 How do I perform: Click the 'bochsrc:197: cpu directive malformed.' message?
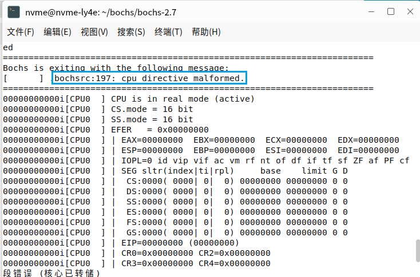click(x=149, y=78)
